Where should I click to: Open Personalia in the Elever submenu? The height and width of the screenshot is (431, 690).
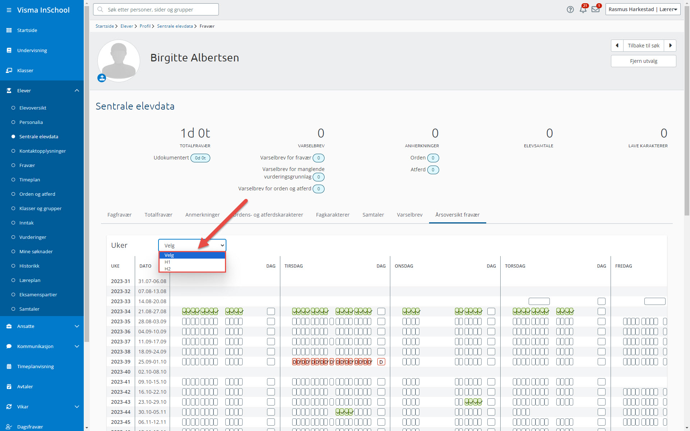click(31, 122)
